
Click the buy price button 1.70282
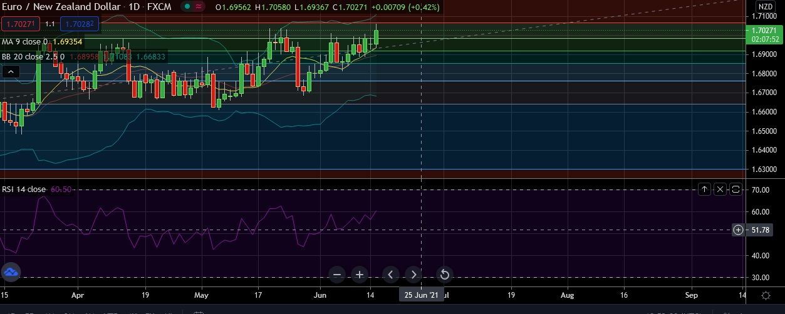point(79,24)
